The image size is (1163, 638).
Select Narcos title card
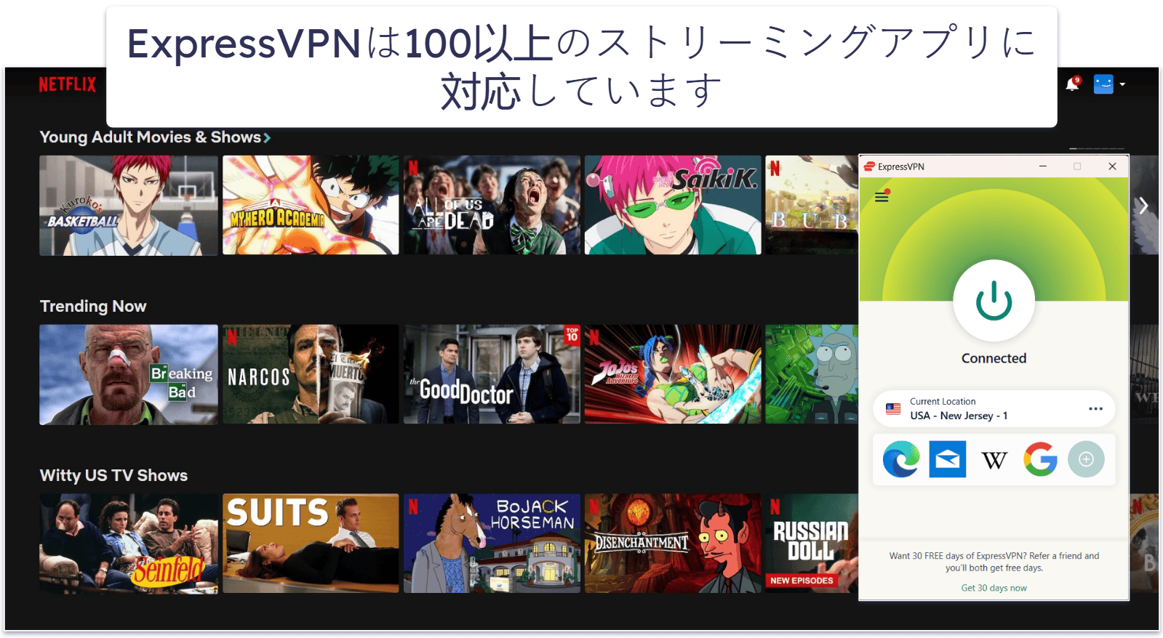tap(311, 374)
